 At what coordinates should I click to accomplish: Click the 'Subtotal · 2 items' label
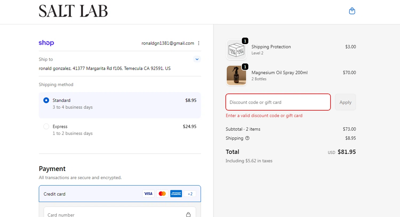pos(243,129)
